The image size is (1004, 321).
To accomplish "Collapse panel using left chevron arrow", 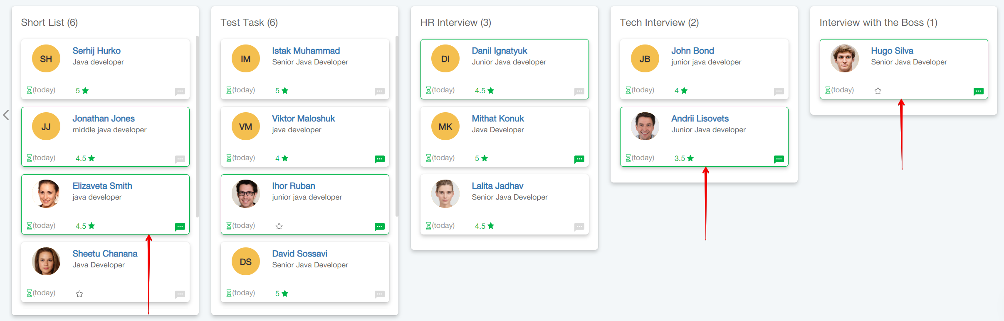I will point(6,115).
